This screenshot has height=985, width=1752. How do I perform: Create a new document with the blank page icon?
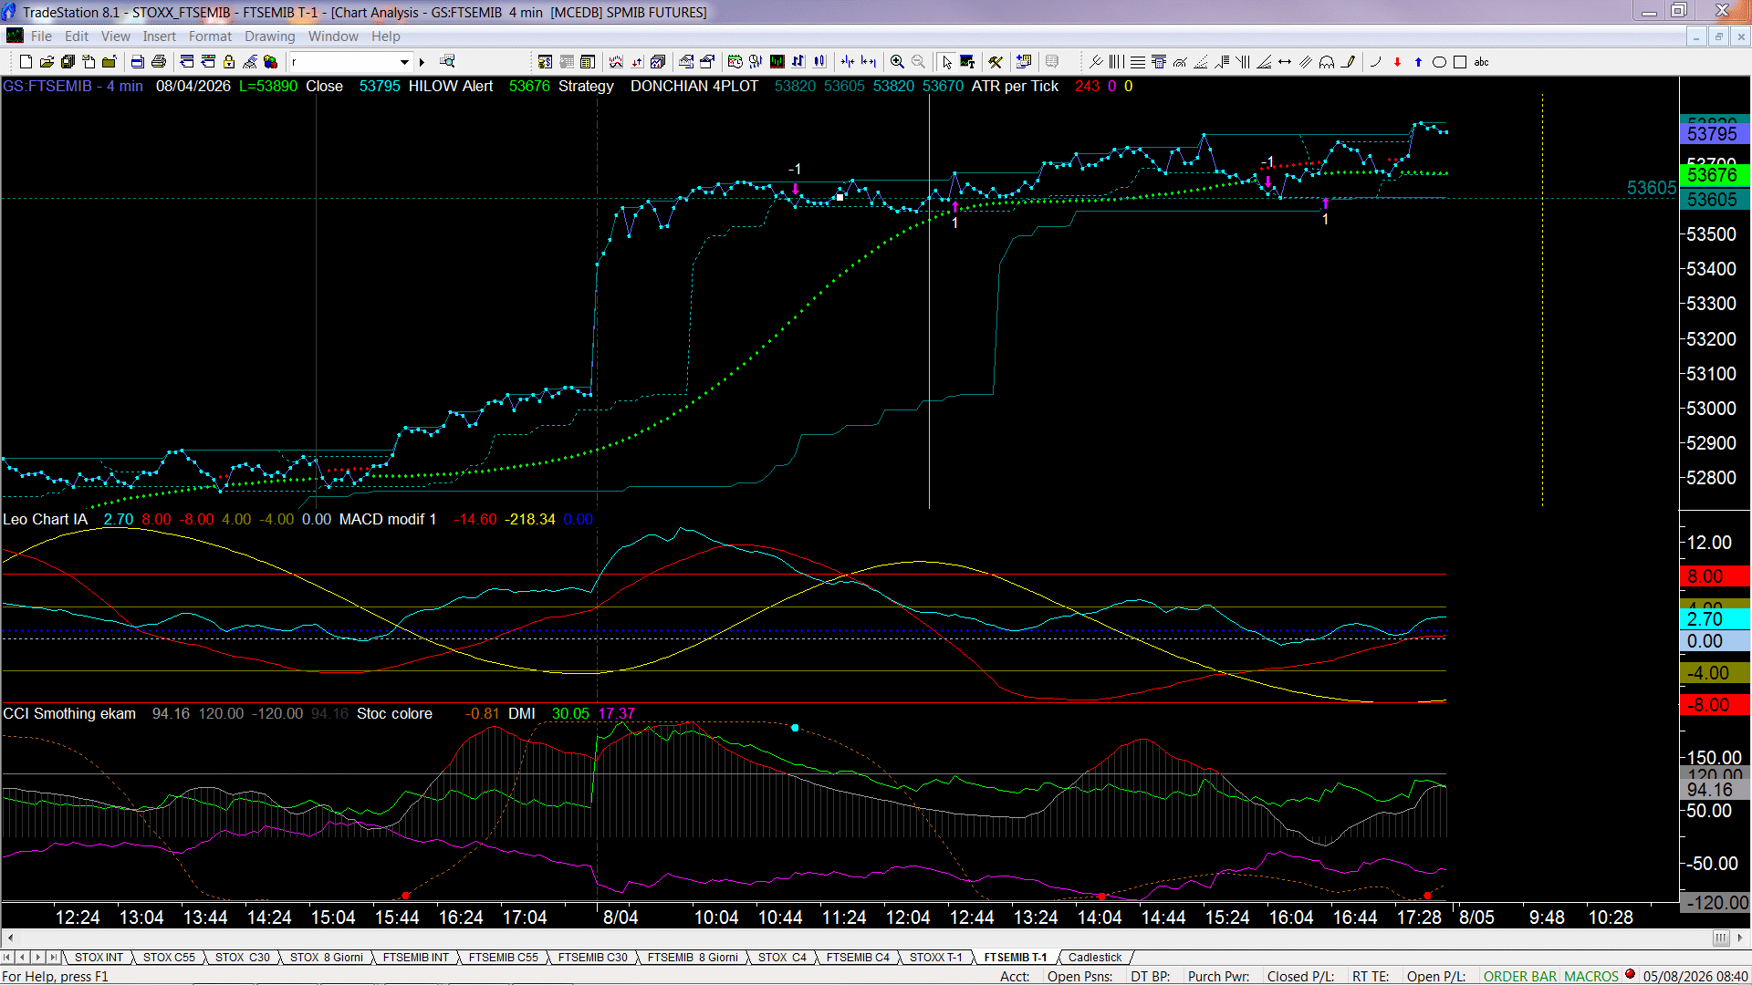click(x=26, y=62)
